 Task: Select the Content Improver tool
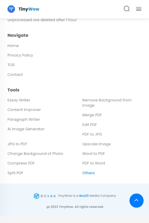[x=24, y=110]
